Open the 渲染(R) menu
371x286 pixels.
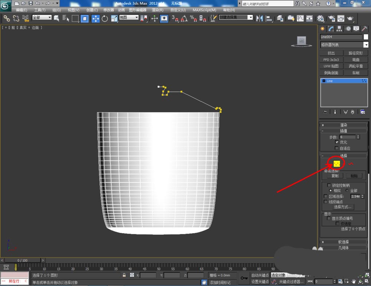158,10
